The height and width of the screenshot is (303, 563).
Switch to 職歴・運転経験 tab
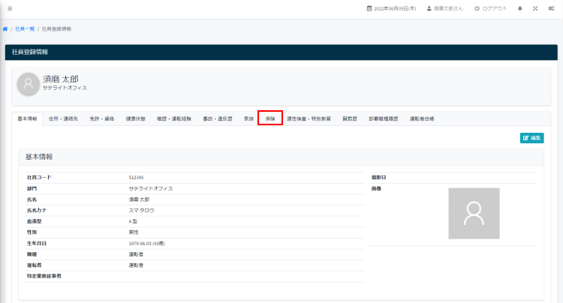174,118
